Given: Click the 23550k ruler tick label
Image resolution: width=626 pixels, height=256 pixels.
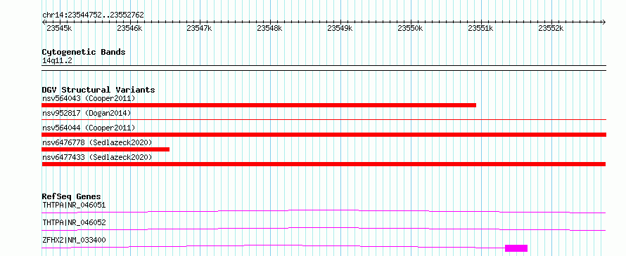Looking at the screenshot, I should point(410,29).
